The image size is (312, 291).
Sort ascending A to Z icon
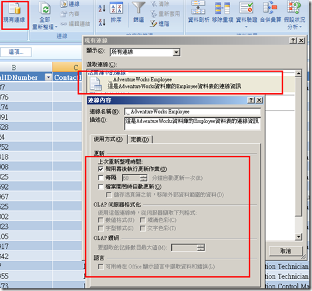click(x=102, y=8)
